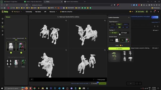Choose No for Generate Texture
This screenshot has width=161, height=90.
pyautogui.click(x=114, y=40)
